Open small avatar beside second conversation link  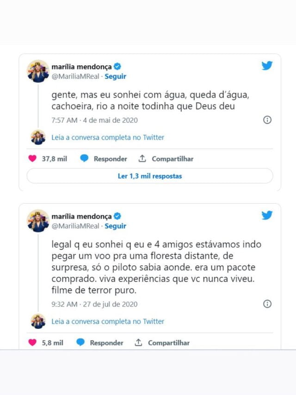(38, 321)
